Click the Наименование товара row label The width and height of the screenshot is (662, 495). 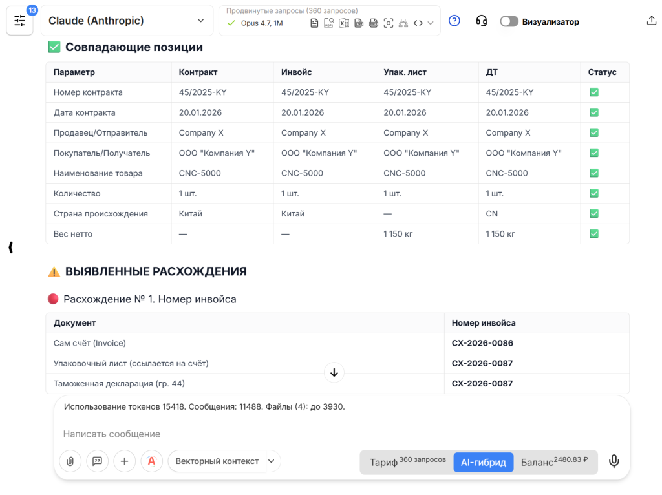pos(98,173)
